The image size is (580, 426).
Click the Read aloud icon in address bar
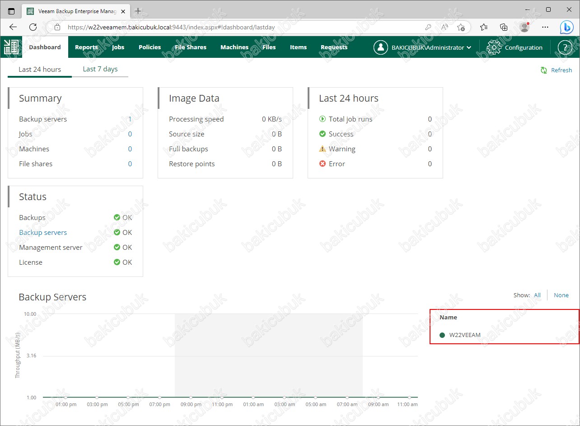pos(444,27)
